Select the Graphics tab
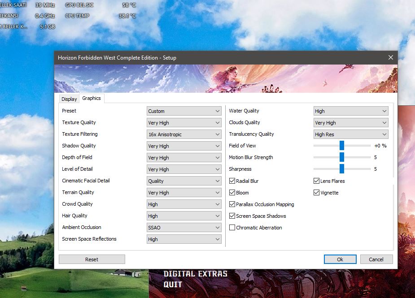The image size is (415, 298). [x=92, y=98]
